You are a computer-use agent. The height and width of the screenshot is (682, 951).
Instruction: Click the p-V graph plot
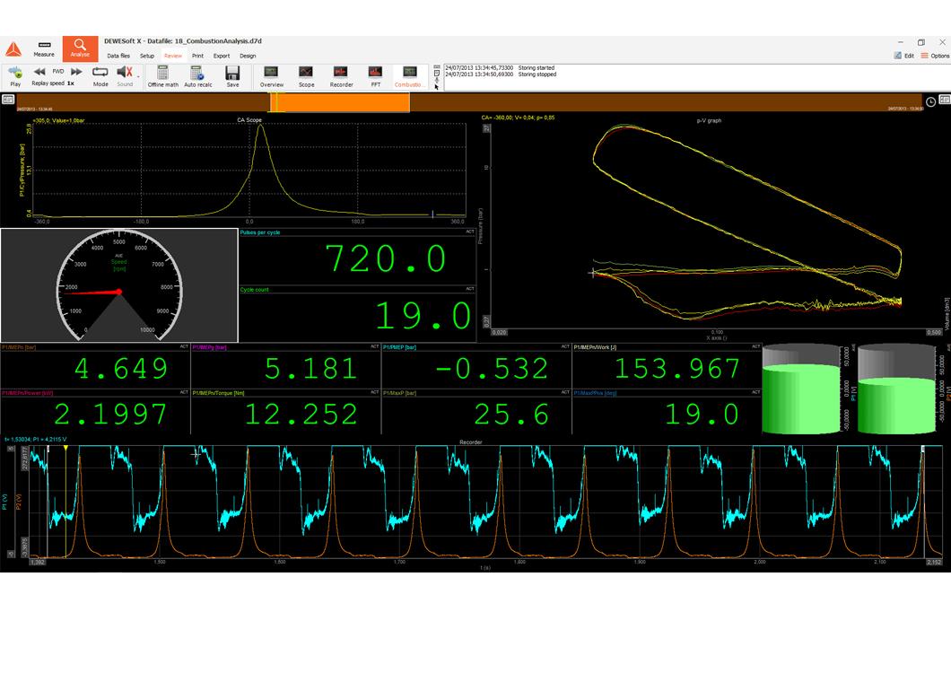(716, 224)
